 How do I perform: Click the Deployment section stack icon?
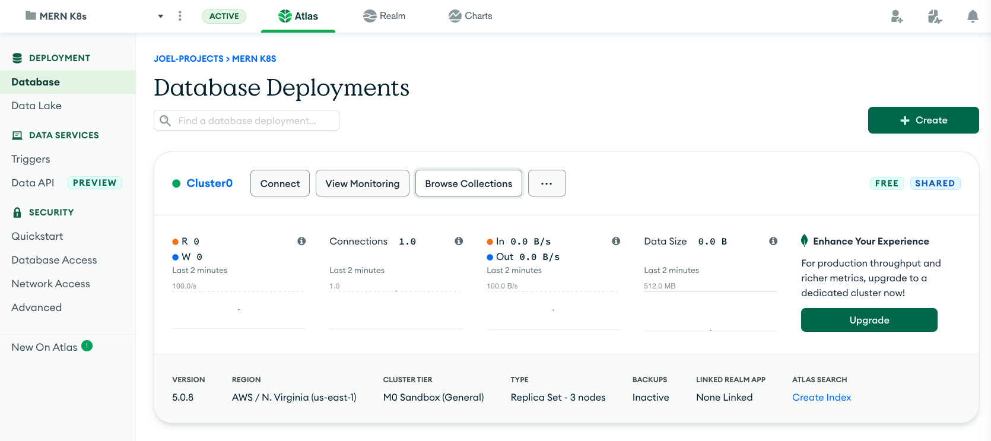[17, 58]
